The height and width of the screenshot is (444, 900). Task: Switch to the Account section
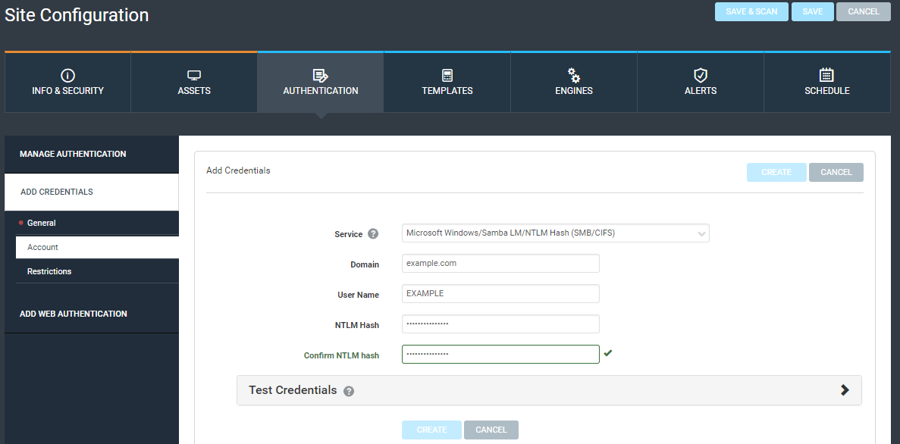pyautogui.click(x=42, y=246)
